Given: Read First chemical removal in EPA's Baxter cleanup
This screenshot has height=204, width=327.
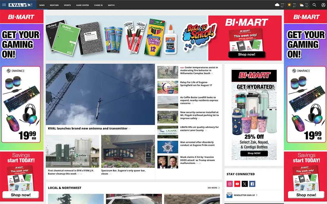Looking at the screenshot, I should coord(71,172).
